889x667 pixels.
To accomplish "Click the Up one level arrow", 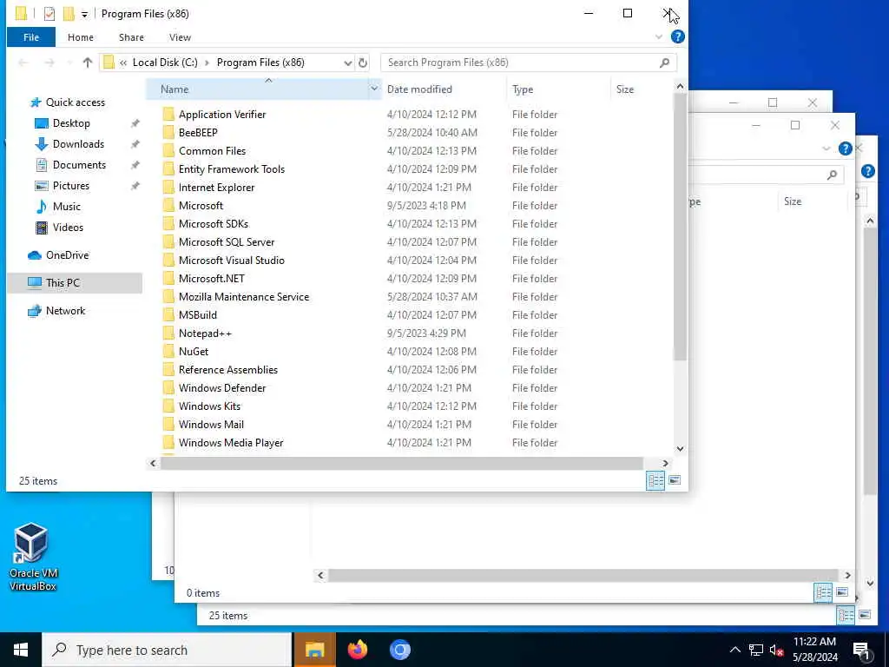I will pos(88,63).
